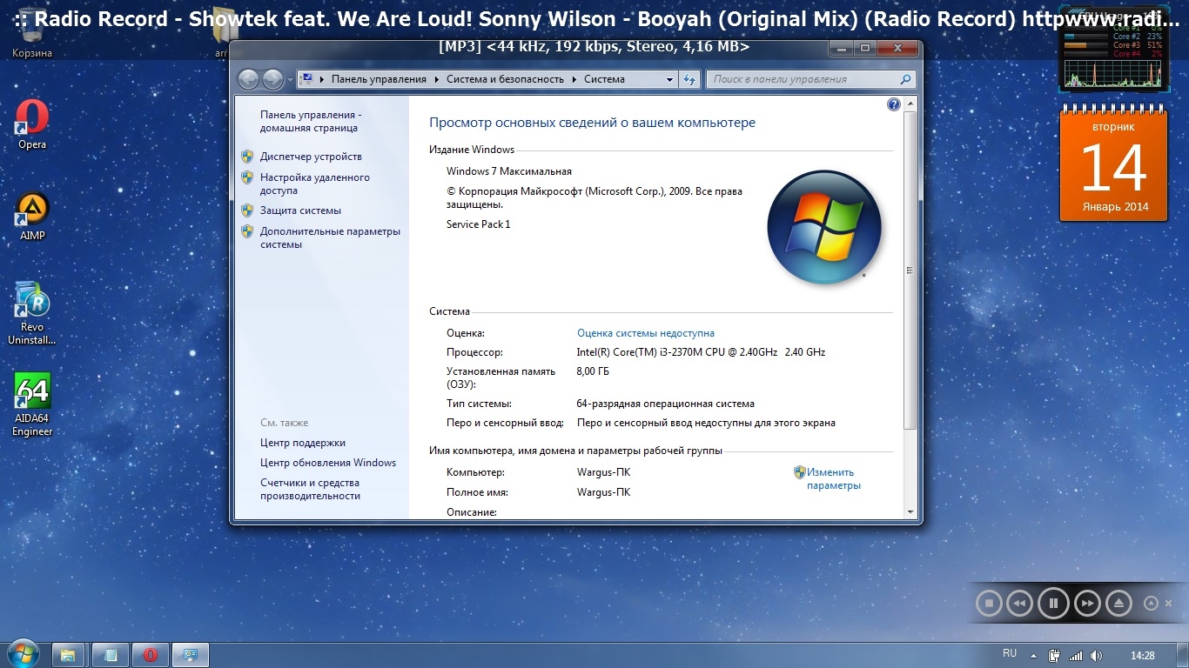Expand the address bar history dropdown arrow

click(x=669, y=79)
